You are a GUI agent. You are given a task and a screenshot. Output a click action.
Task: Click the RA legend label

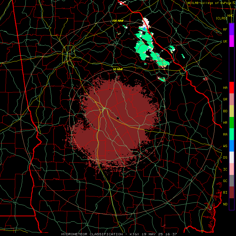pos(225,135)
